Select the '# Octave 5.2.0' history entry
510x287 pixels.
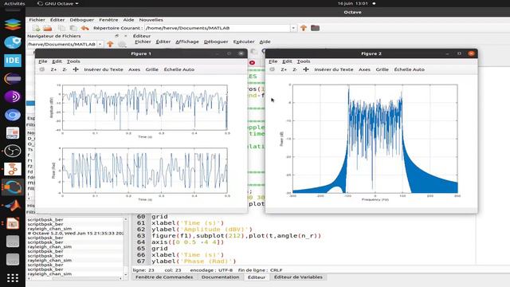(75, 234)
